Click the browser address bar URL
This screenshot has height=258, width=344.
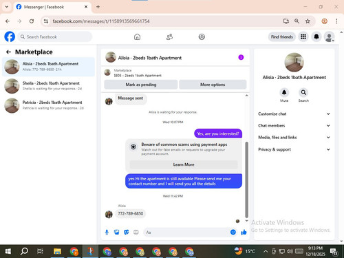[101, 21]
